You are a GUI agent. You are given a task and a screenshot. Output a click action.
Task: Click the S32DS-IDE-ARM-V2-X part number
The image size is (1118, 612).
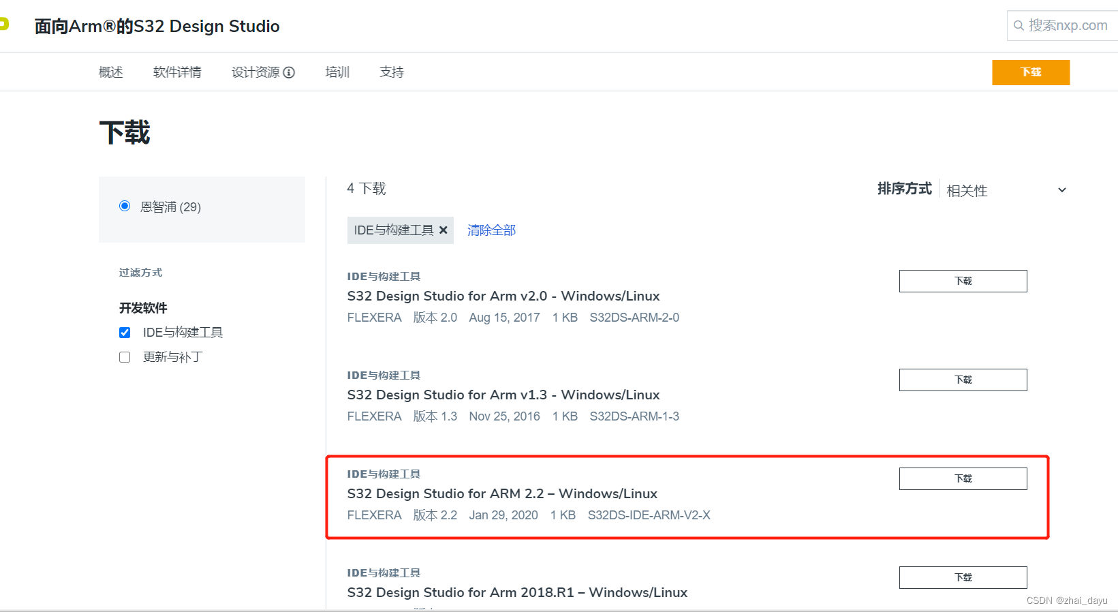pos(649,515)
